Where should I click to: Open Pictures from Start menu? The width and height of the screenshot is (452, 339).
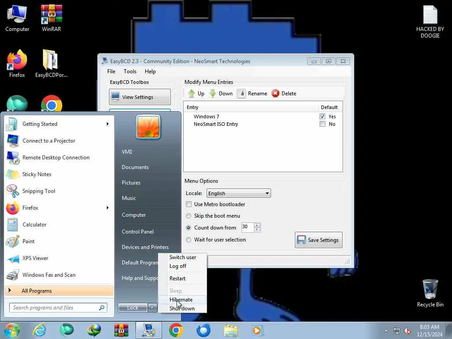click(131, 183)
